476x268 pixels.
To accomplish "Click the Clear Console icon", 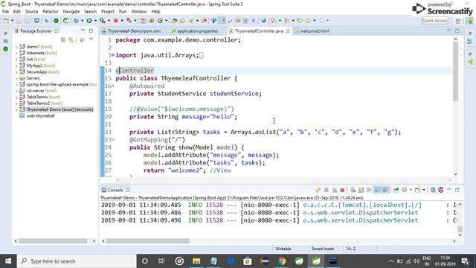I will coord(353,190).
